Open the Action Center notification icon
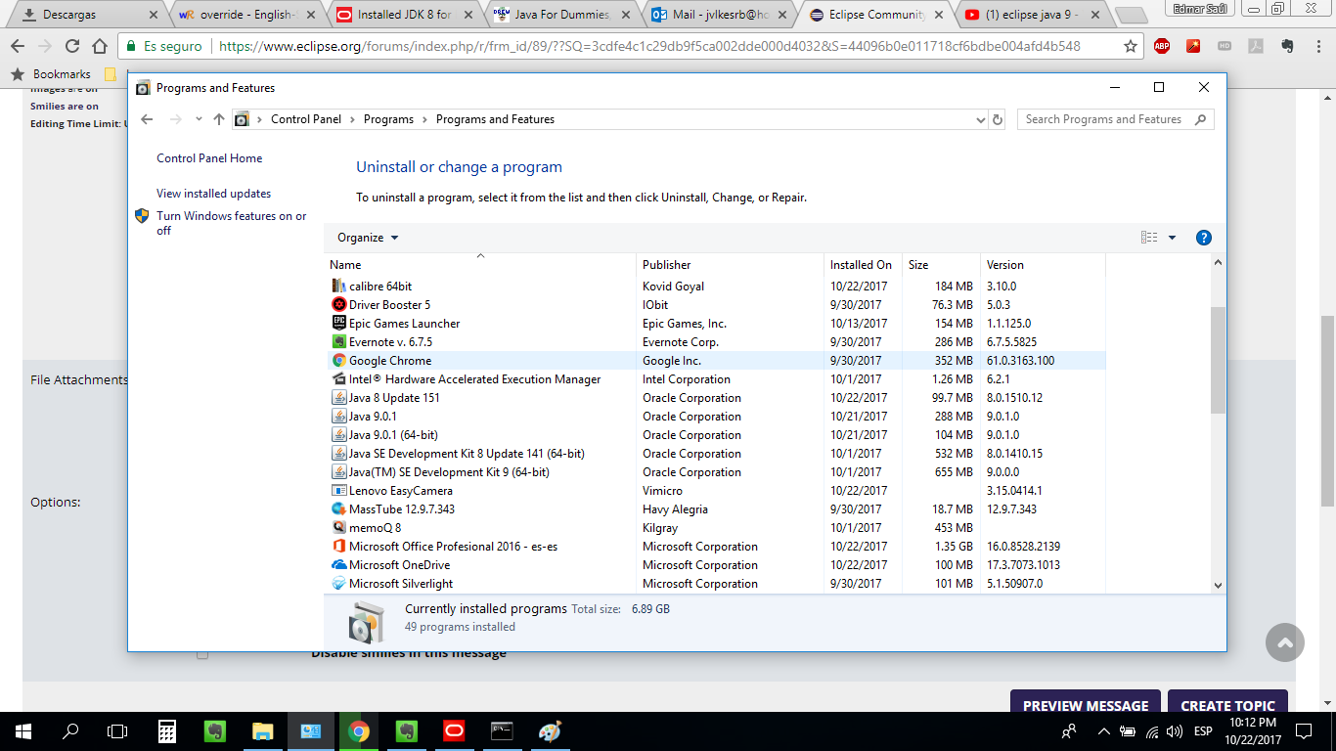The height and width of the screenshot is (751, 1336). tap(1304, 731)
